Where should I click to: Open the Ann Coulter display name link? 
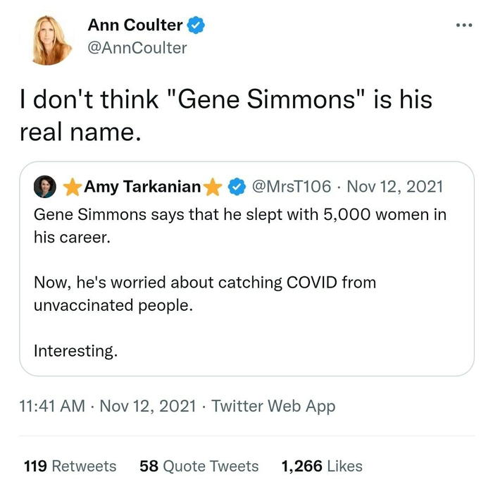click(x=135, y=25)
